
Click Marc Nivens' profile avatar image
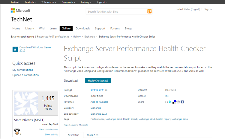[x=26, y=103]
